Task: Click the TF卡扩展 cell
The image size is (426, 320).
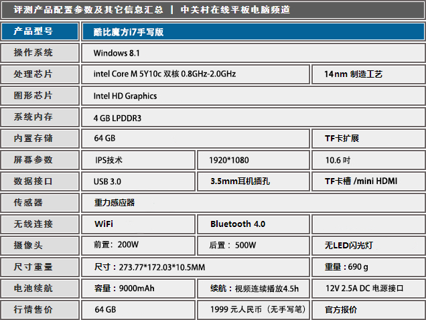Action: pyautogui.click(x=368, y=139)
